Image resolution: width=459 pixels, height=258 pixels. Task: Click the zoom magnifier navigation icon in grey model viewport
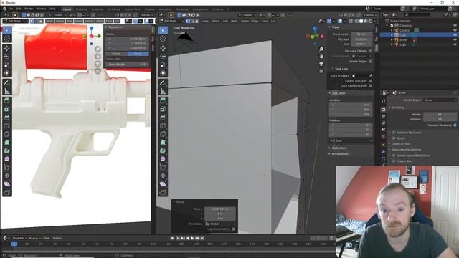[x=321, y=49]
